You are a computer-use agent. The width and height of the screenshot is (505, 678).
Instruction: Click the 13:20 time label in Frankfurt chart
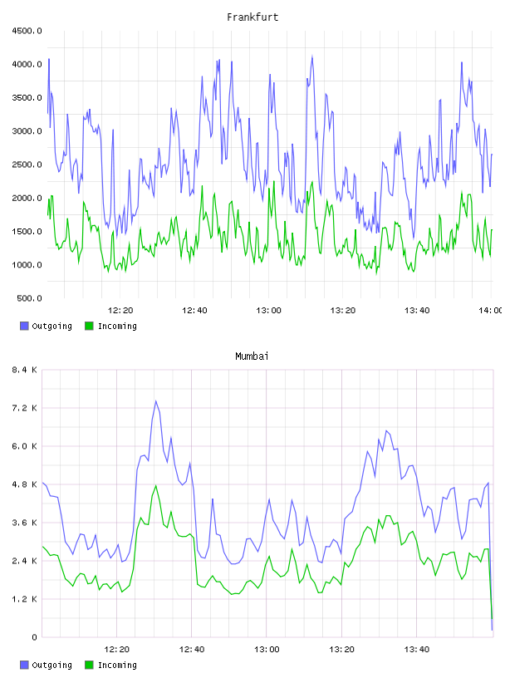pyautogui.click(x=342, y=311)
